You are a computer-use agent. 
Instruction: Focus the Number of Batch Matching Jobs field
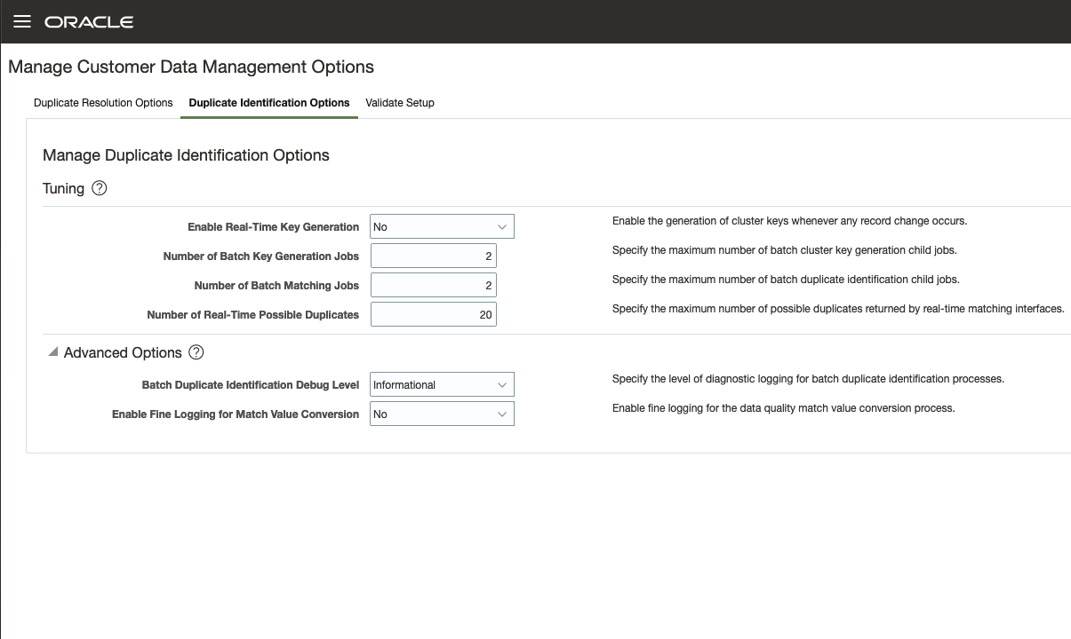click(x=433, y=286)
